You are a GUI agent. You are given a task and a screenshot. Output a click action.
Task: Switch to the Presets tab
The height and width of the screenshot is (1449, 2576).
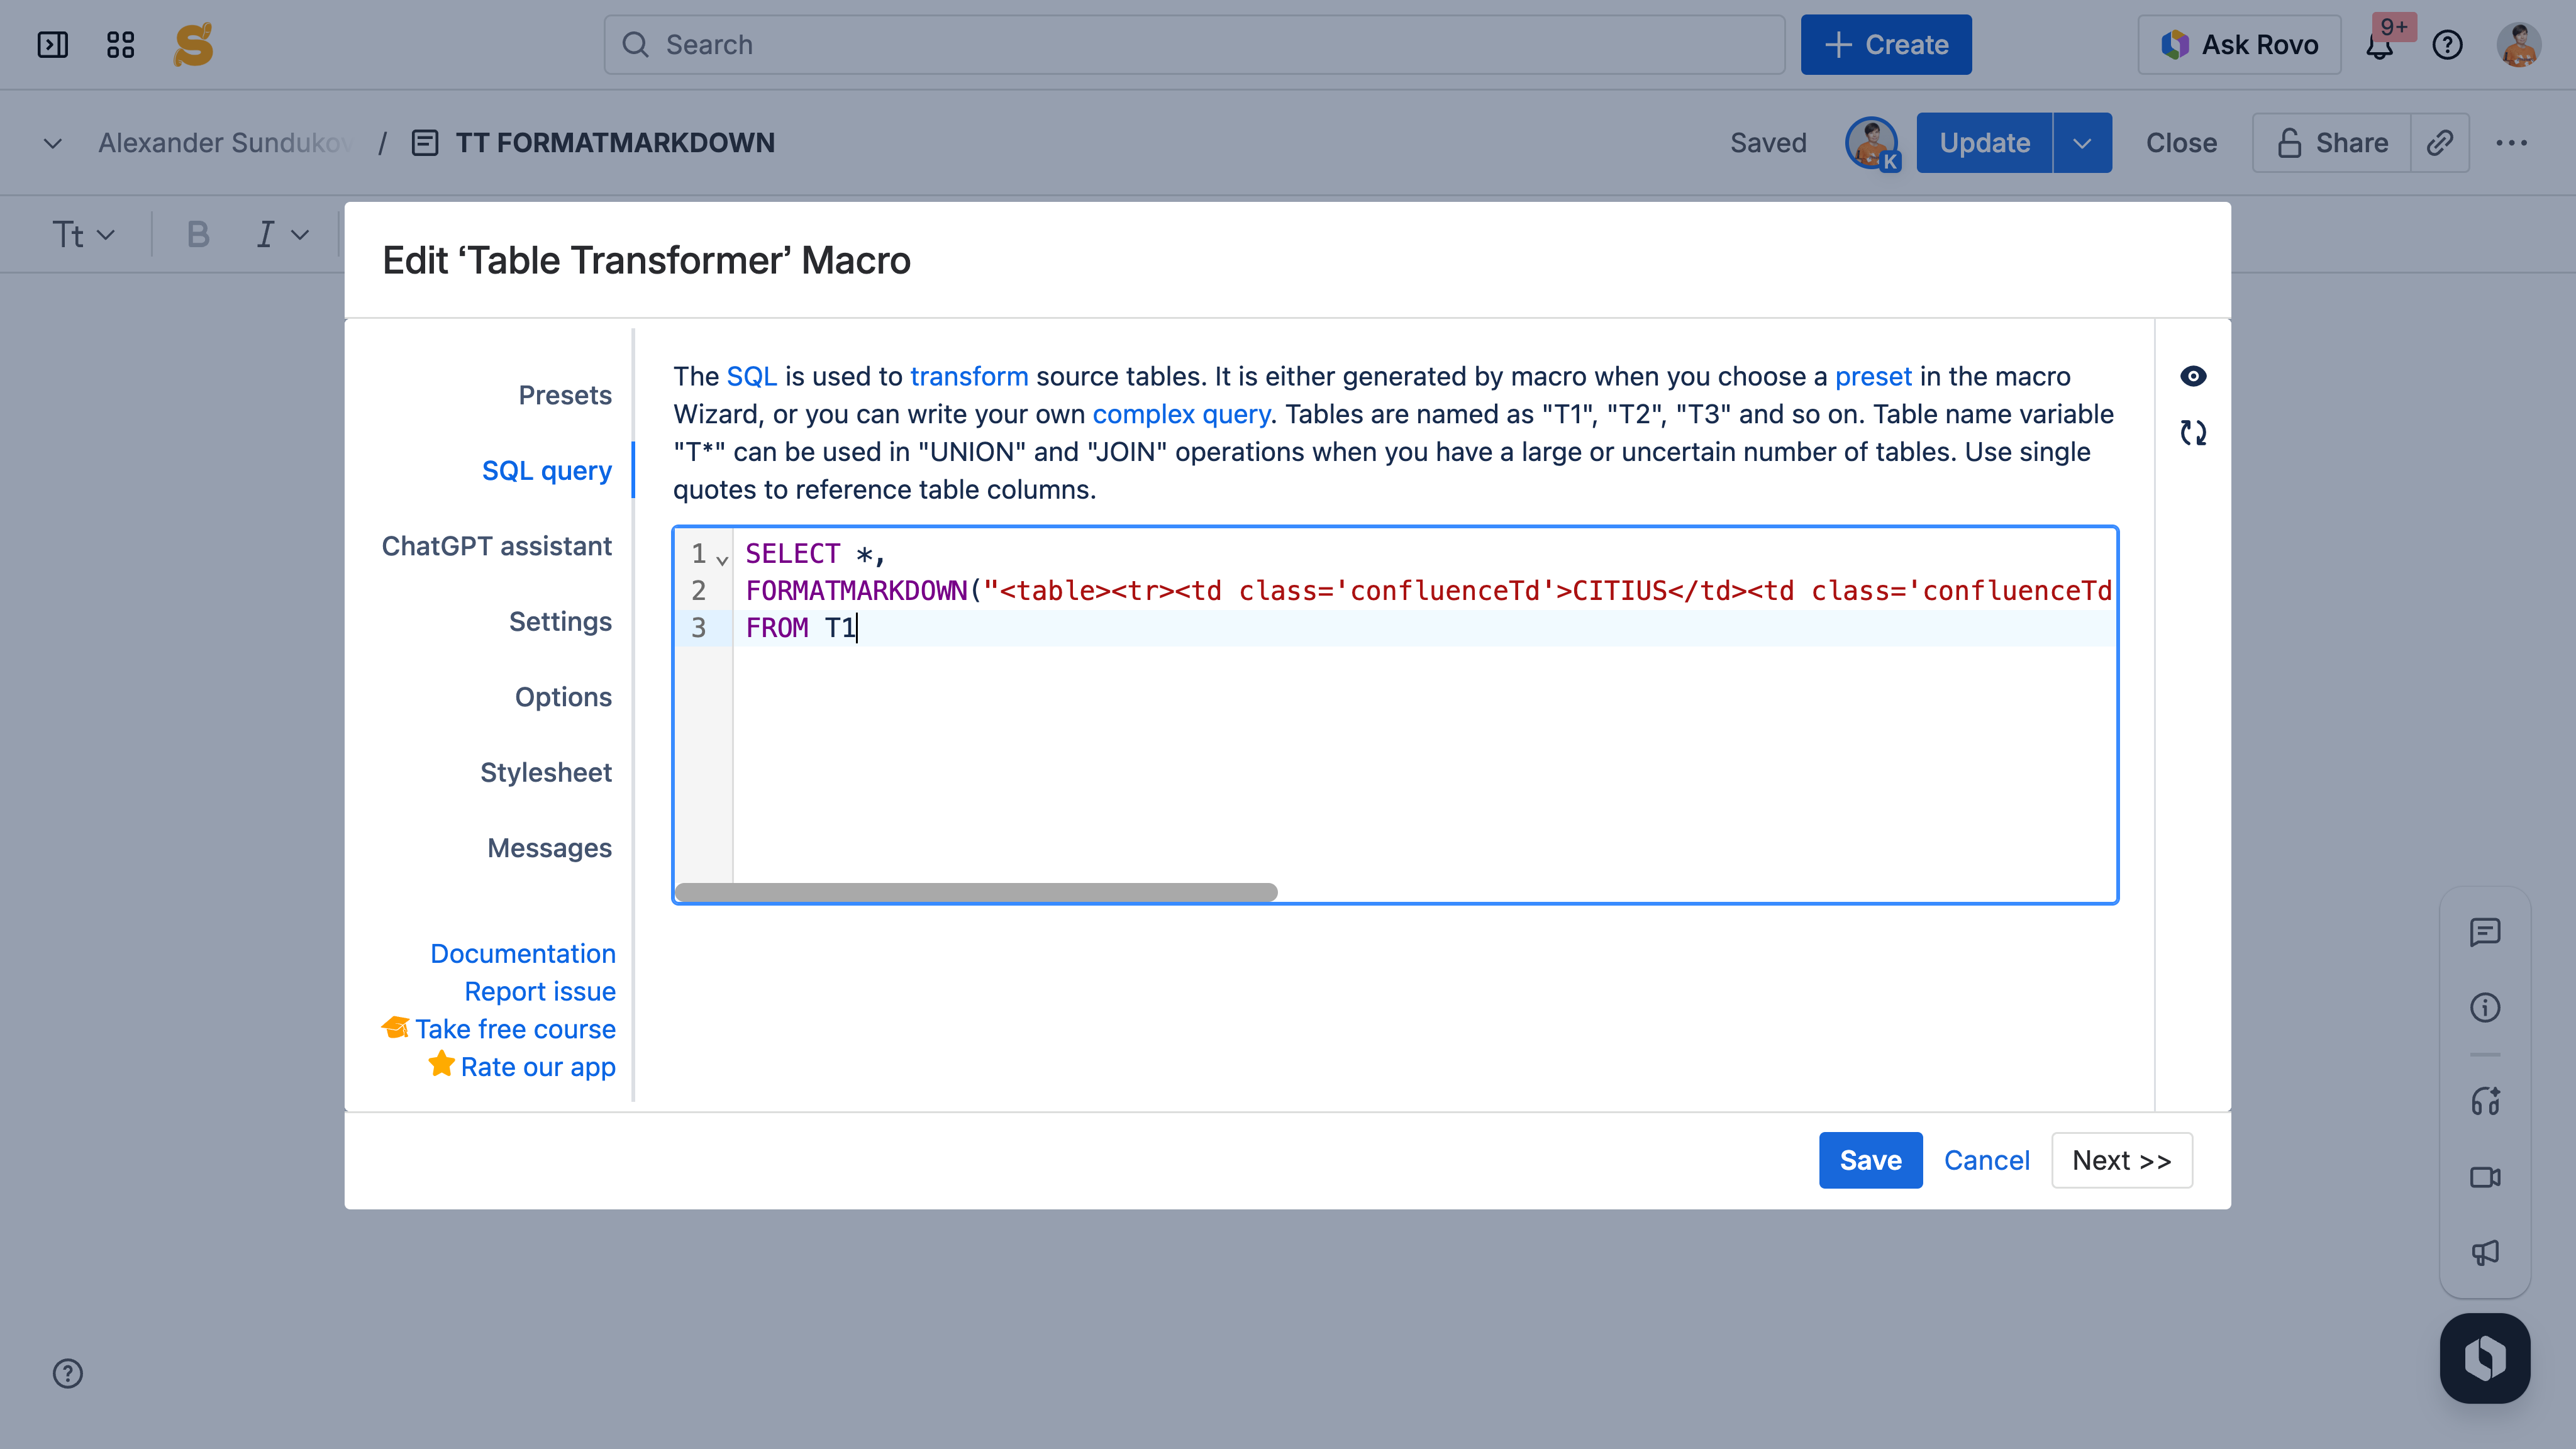tap(564, 395)
